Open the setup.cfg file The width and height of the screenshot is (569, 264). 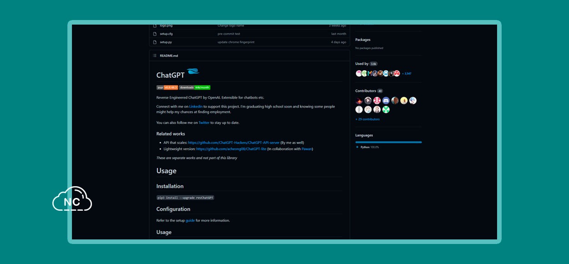tap(166, 34)
